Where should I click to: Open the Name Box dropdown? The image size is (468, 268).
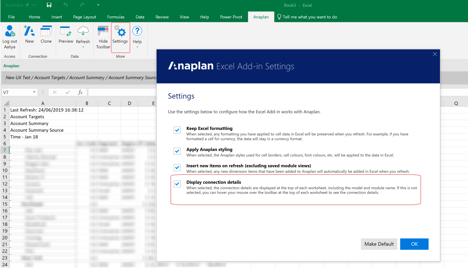[x=34, y=92]
